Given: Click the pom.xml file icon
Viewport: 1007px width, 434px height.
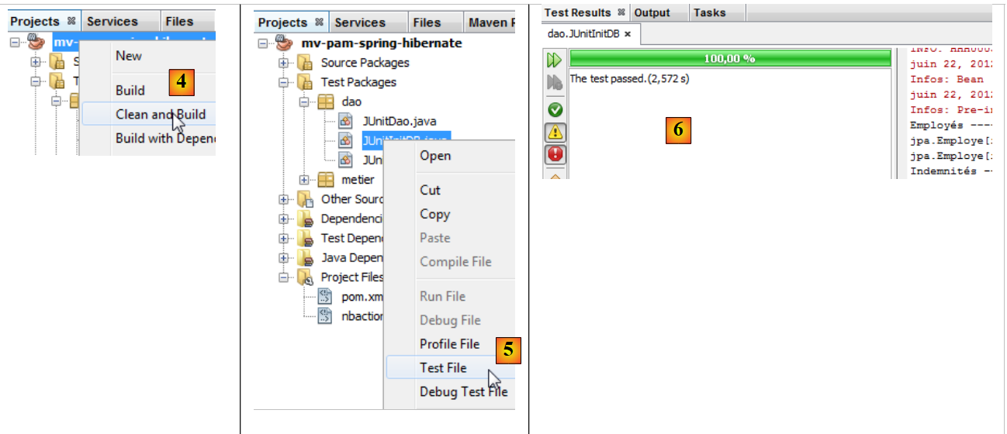Looking at the screenshot, I should [x=325, y=297].
